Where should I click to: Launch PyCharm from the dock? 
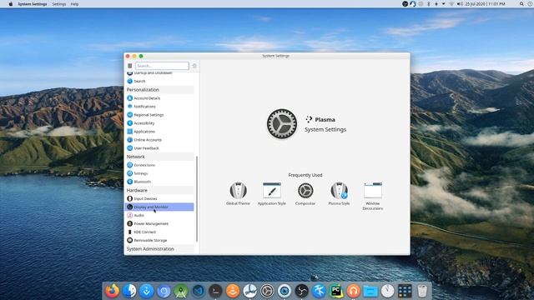click(x=335, y=291)
